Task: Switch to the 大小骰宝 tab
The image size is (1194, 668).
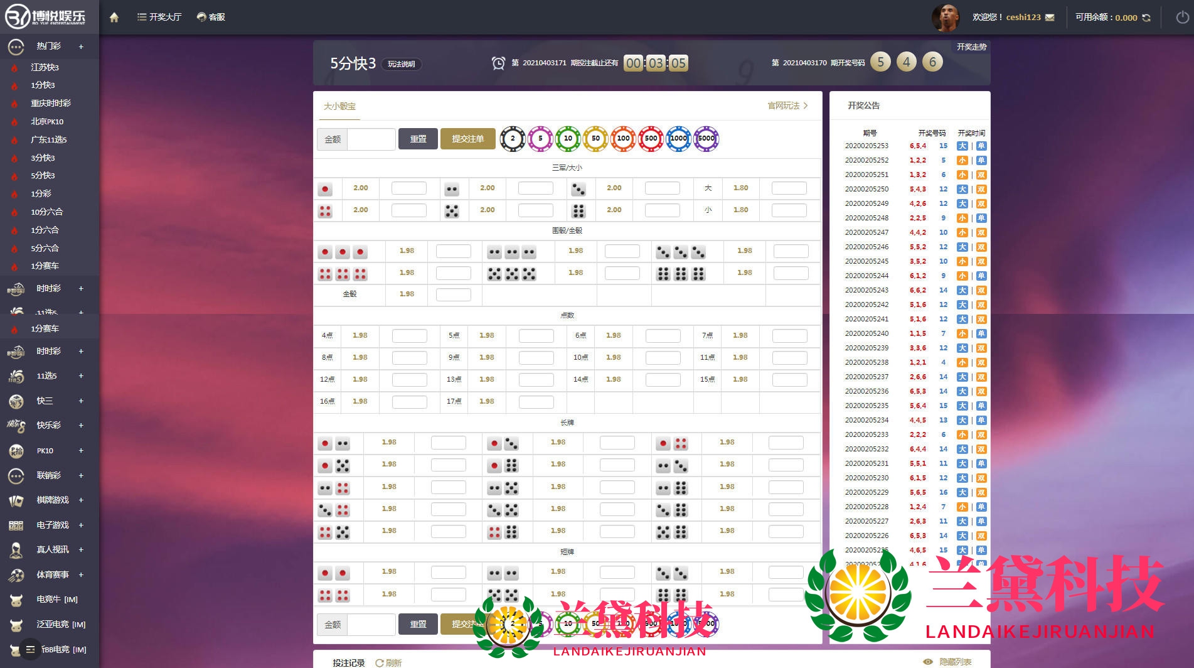Action: coord(339,106)
